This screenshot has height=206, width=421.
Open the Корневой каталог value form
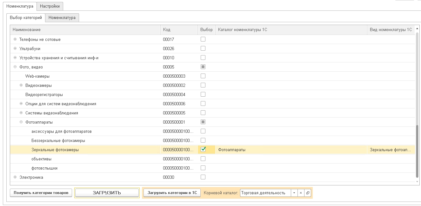308,193
